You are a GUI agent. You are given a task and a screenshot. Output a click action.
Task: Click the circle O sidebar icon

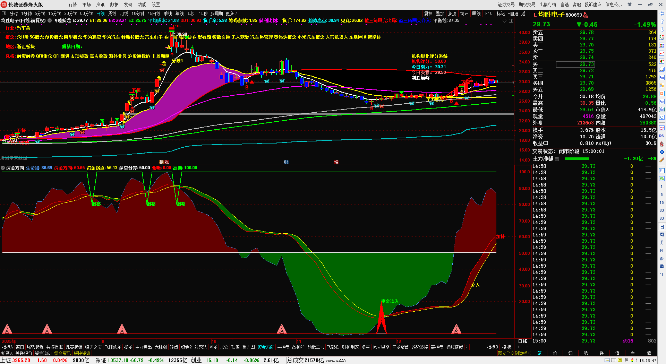click(x=662, y=118)
